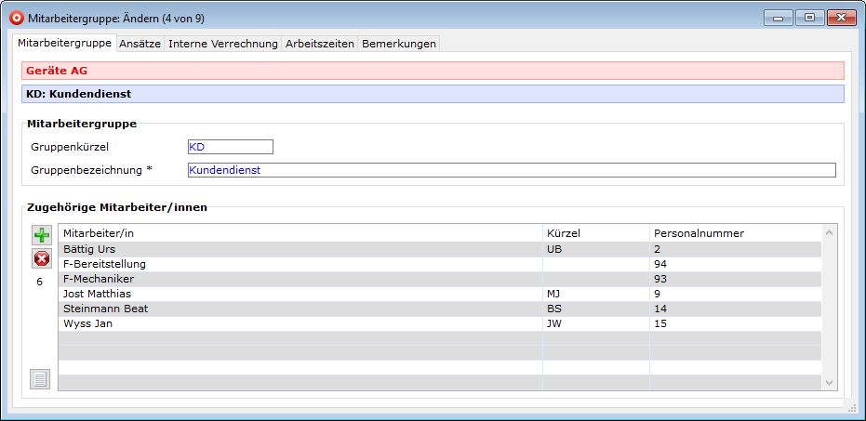Select the Bättig Urs row
The width and height of the screenshot is (866, 421).
(300, 249)
